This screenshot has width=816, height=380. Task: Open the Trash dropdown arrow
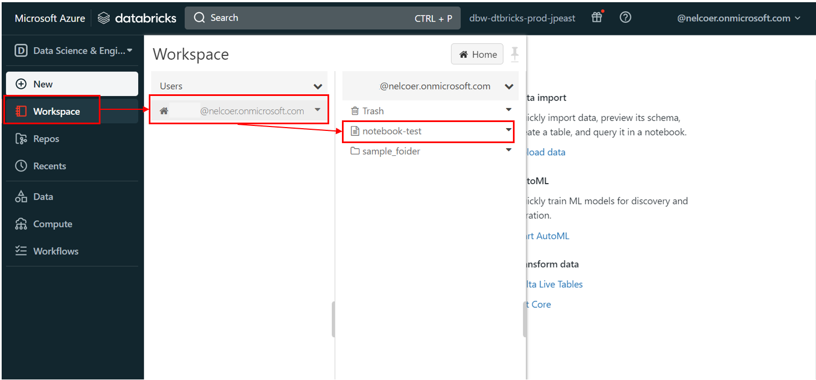[x=508, y=110]
